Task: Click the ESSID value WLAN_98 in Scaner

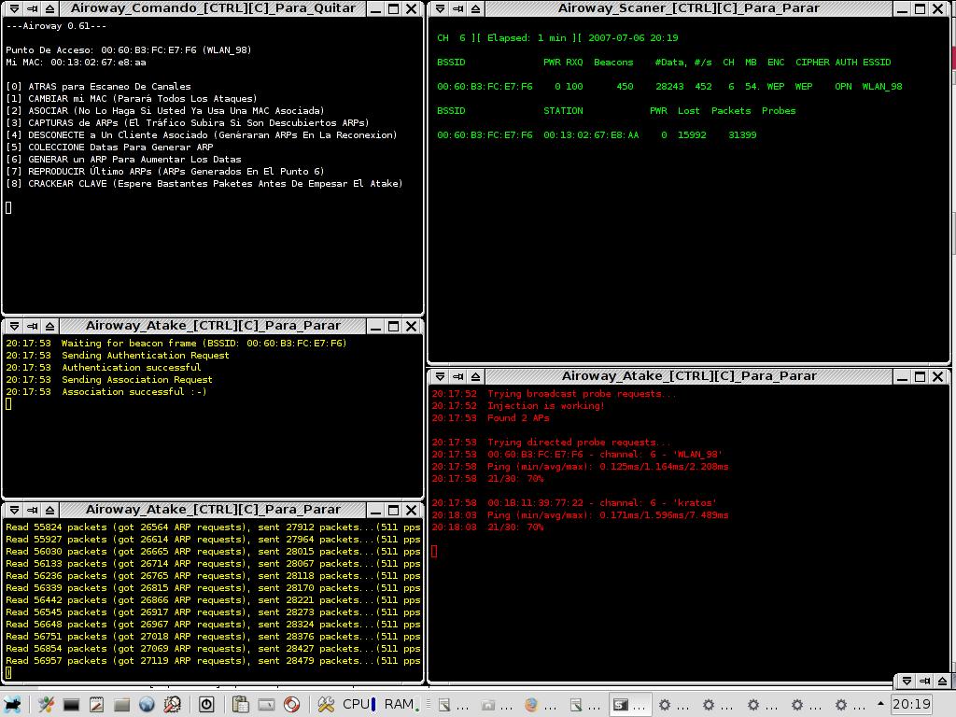Action: coord(881,87)
